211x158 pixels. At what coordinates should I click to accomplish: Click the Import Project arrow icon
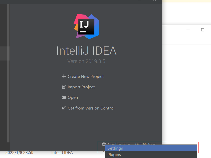[x=64, y=87]
